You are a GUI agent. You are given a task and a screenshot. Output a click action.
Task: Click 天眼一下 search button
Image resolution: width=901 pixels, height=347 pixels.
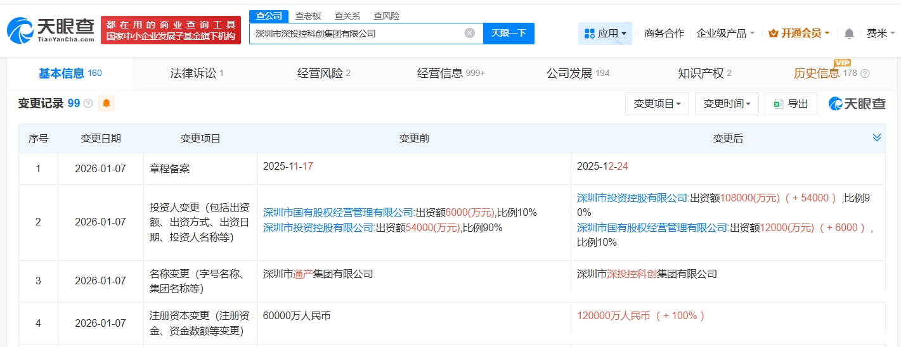point(509,34)
